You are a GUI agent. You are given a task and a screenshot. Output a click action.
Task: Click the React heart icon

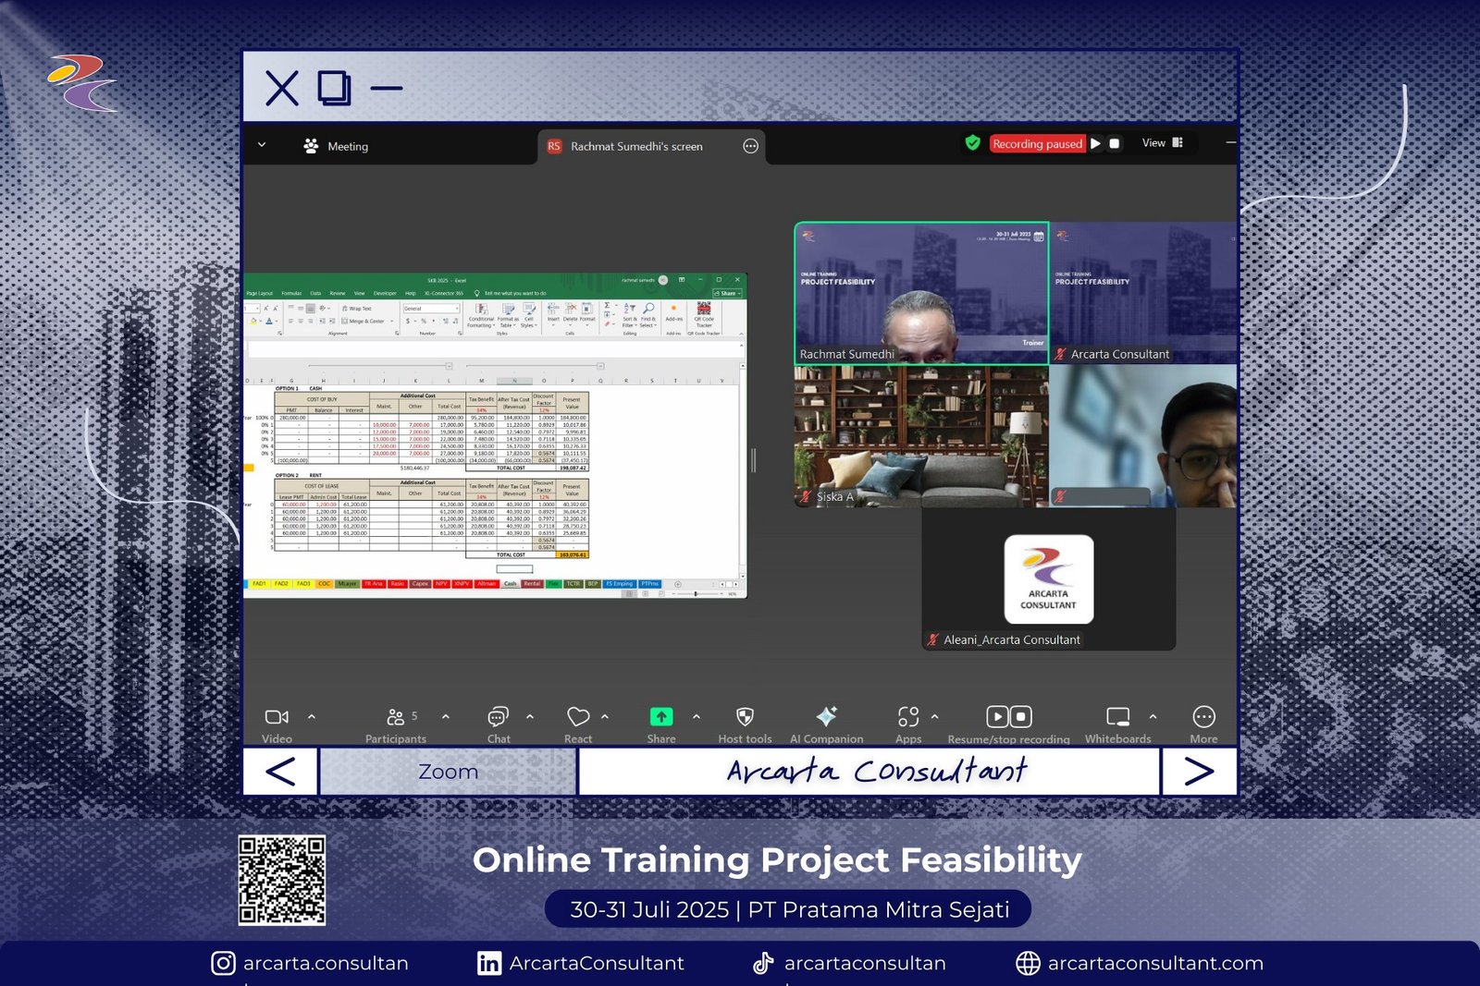pos(578,717)
